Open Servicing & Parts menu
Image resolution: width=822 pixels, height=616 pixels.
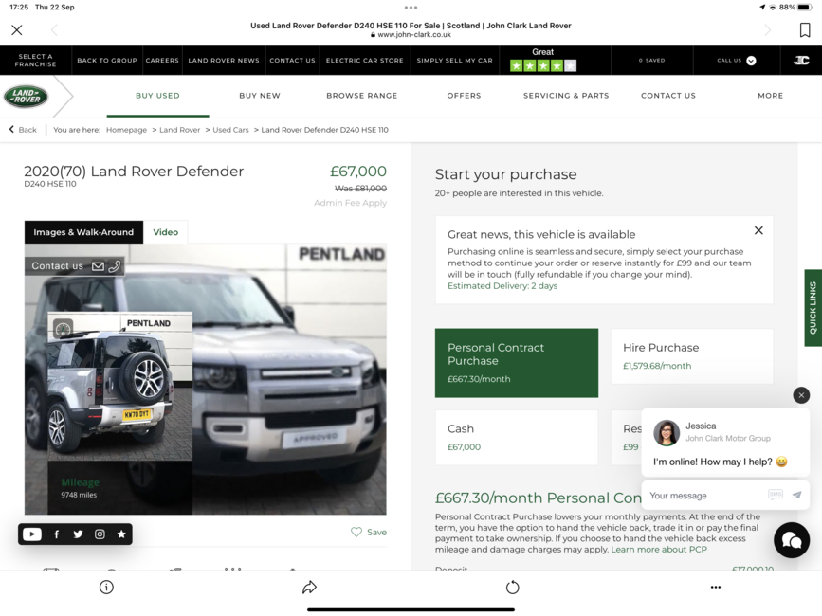[x=566, y=96]
